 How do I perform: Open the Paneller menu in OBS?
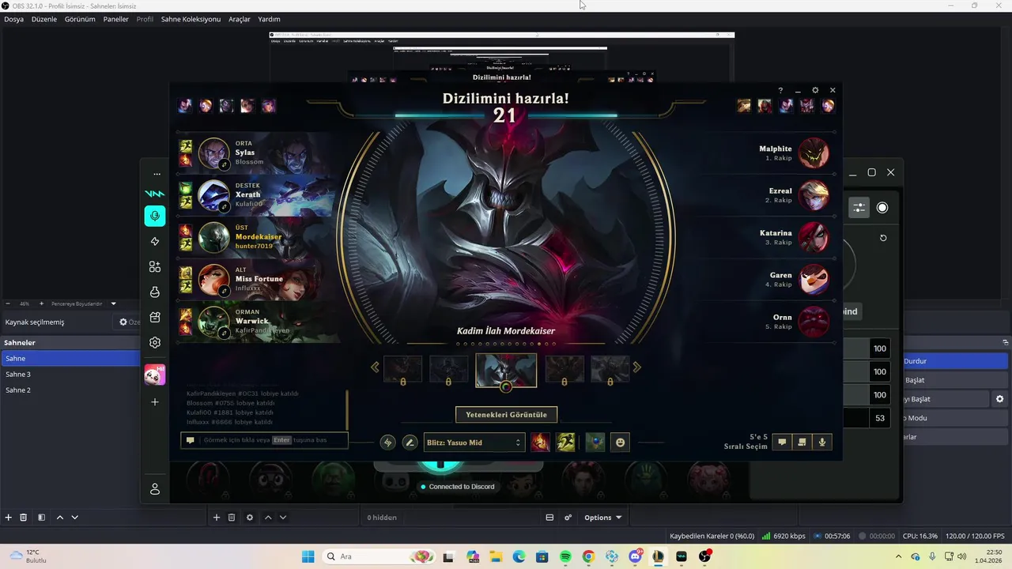pos(115,19)
